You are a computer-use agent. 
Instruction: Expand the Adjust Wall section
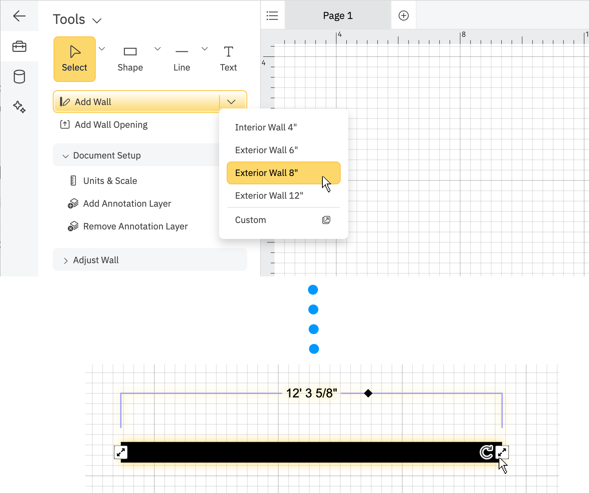[66, 261]
